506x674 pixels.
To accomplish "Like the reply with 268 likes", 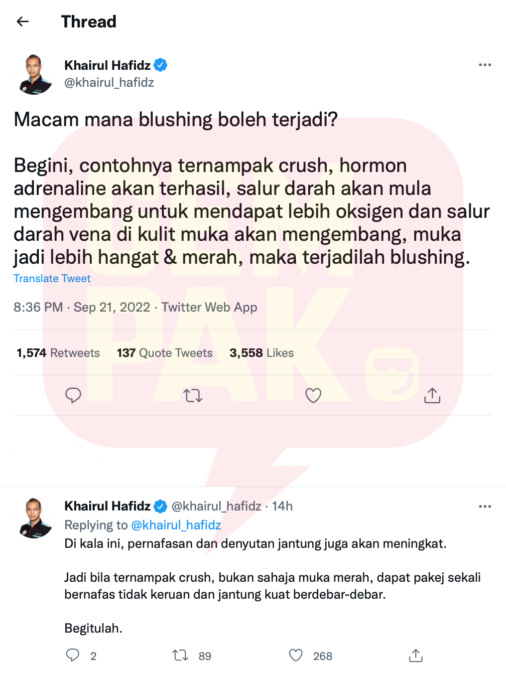I will coord(296,655).
